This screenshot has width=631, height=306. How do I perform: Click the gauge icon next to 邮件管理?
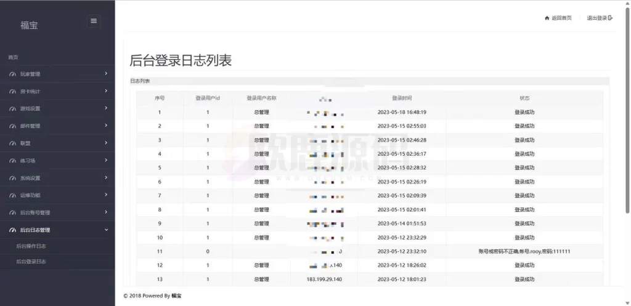pyautogui.click(x=12, y=126)
